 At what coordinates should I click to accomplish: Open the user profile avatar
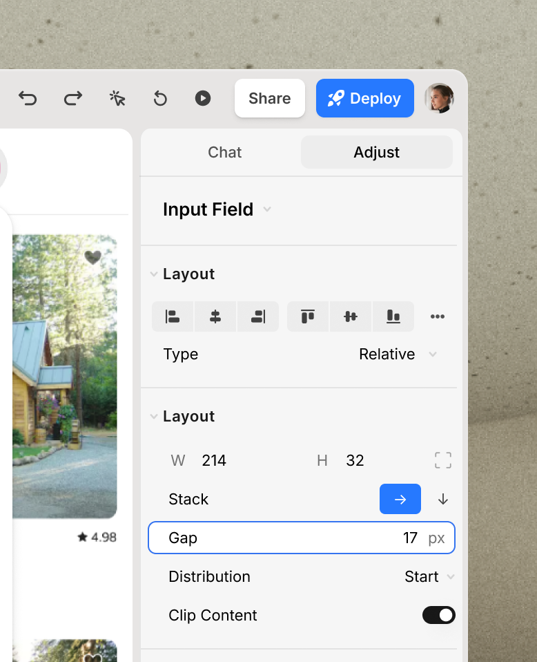click(x=439, y=98)
